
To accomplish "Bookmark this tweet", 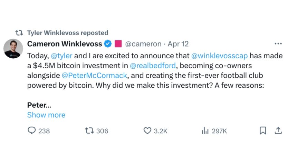I will [263, 131].
